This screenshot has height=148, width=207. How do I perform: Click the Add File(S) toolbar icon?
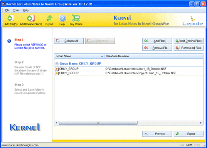point(11,18)
